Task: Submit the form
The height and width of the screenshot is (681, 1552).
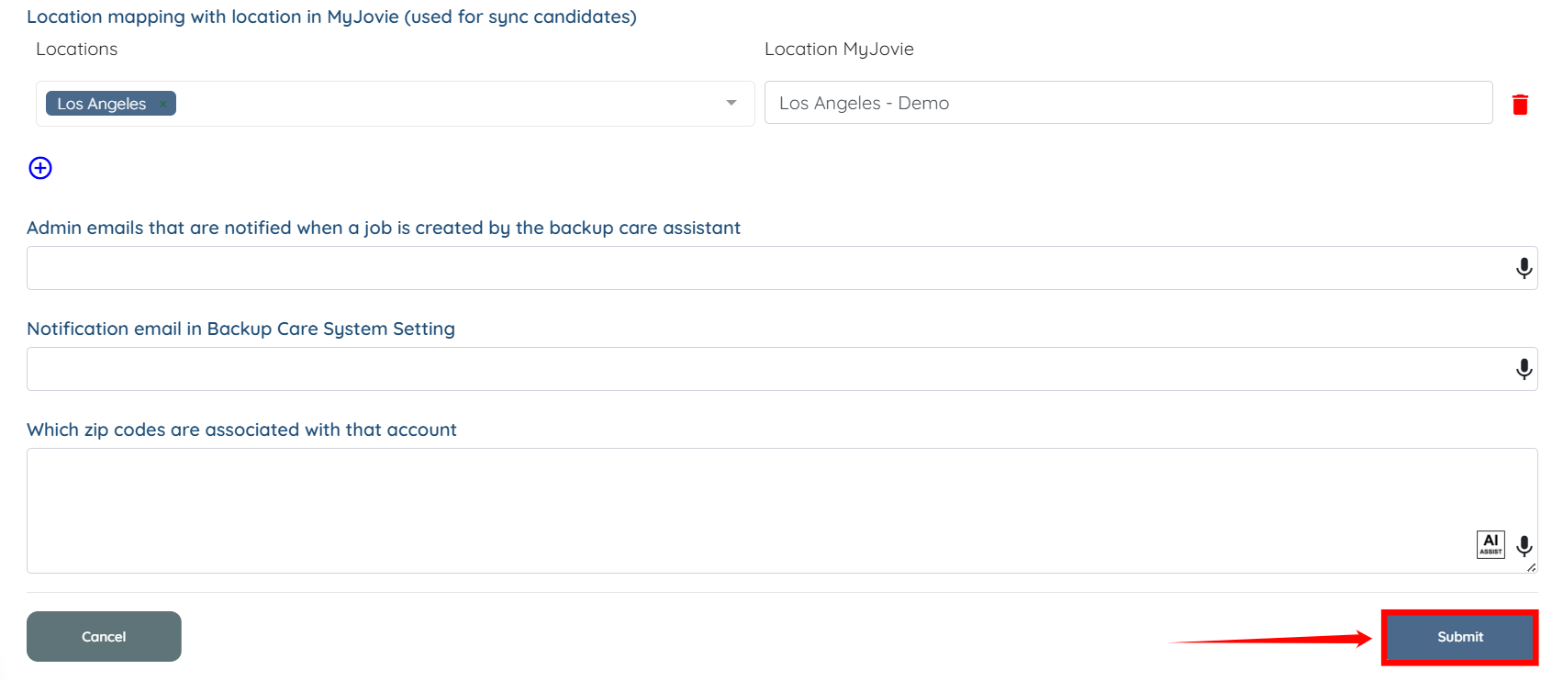Action: coord(1459,637)
